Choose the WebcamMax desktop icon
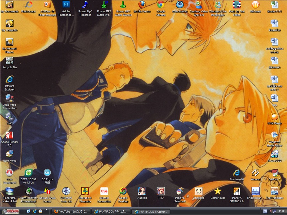Viewport: 287px width, 215px height. click(x=180, y=7)
